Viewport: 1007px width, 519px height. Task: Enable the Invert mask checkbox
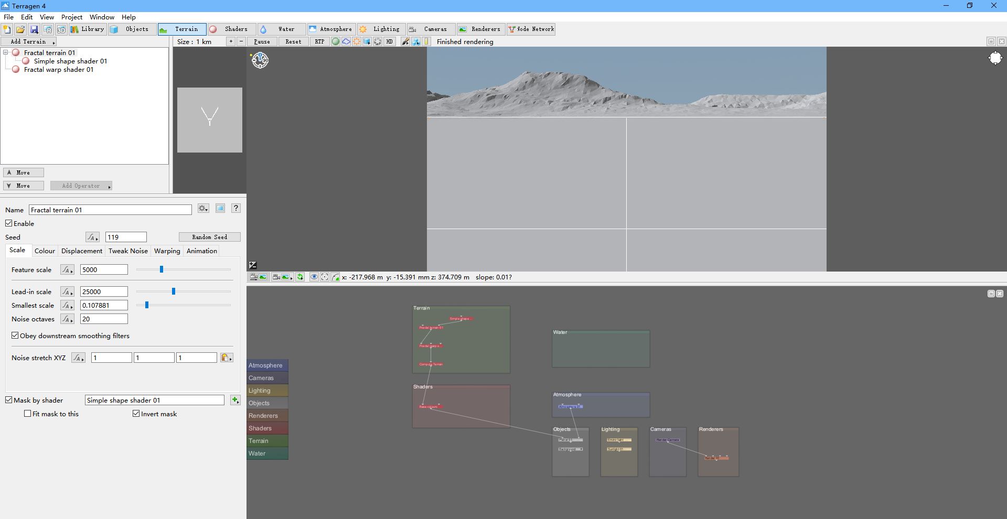(135, 414)
